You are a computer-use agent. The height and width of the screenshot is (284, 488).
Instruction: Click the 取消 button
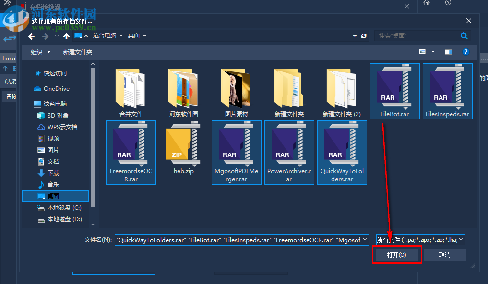pyautogui.click(x=444, y=254)
